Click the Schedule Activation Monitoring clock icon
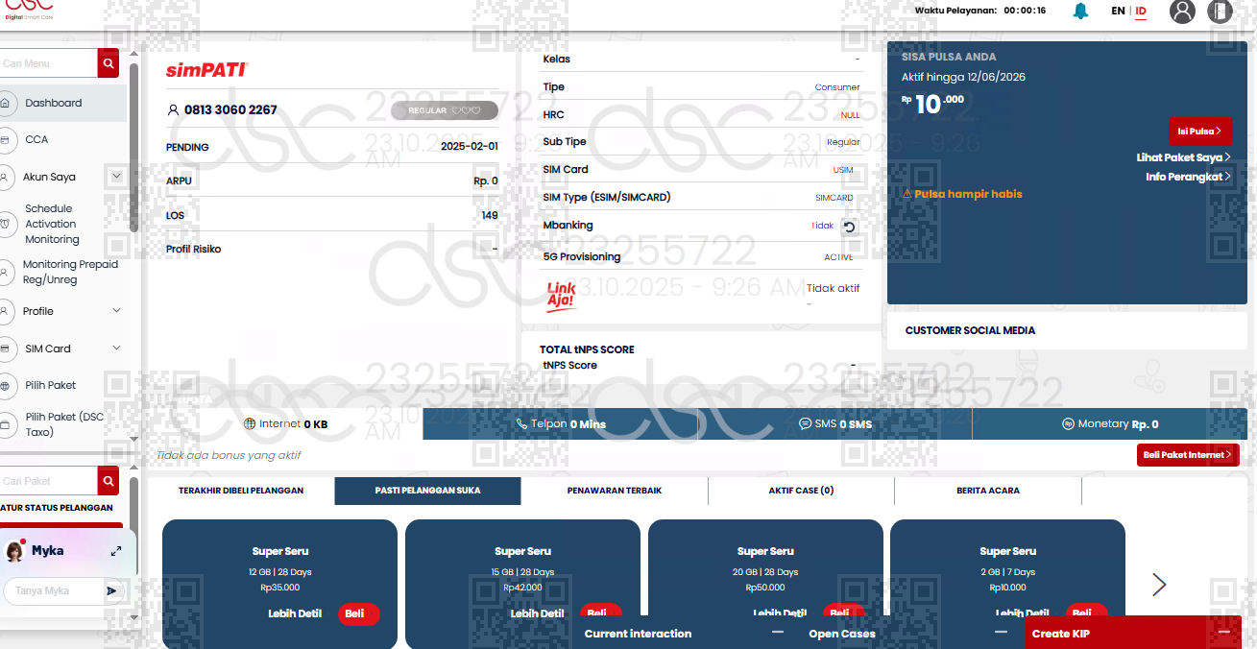Viewport: 1257px width, 649px height. pyautogui.click(x=5, y=224)
